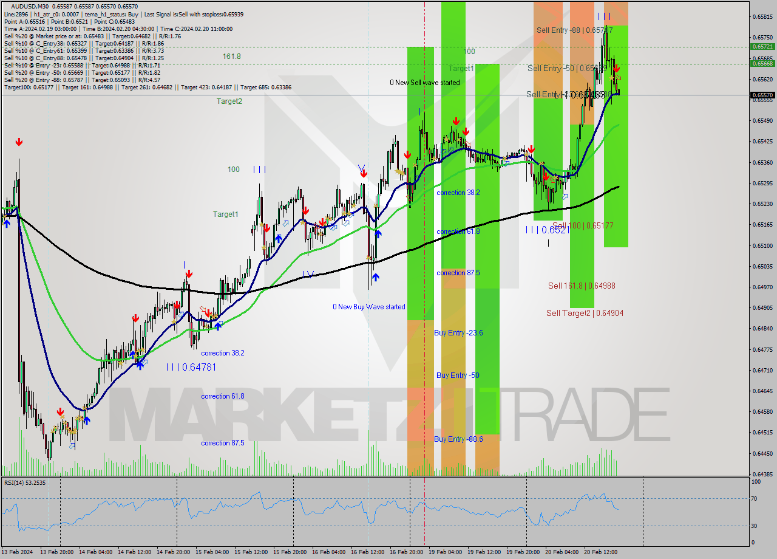Viewport: 777px width, 559px height.
Task: Click the green '100' label near 19 Feb
Action: click(469, 52)
